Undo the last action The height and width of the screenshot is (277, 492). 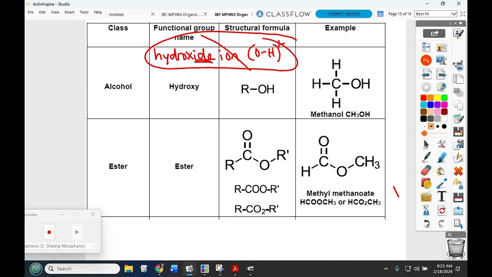tap(426, 223)
